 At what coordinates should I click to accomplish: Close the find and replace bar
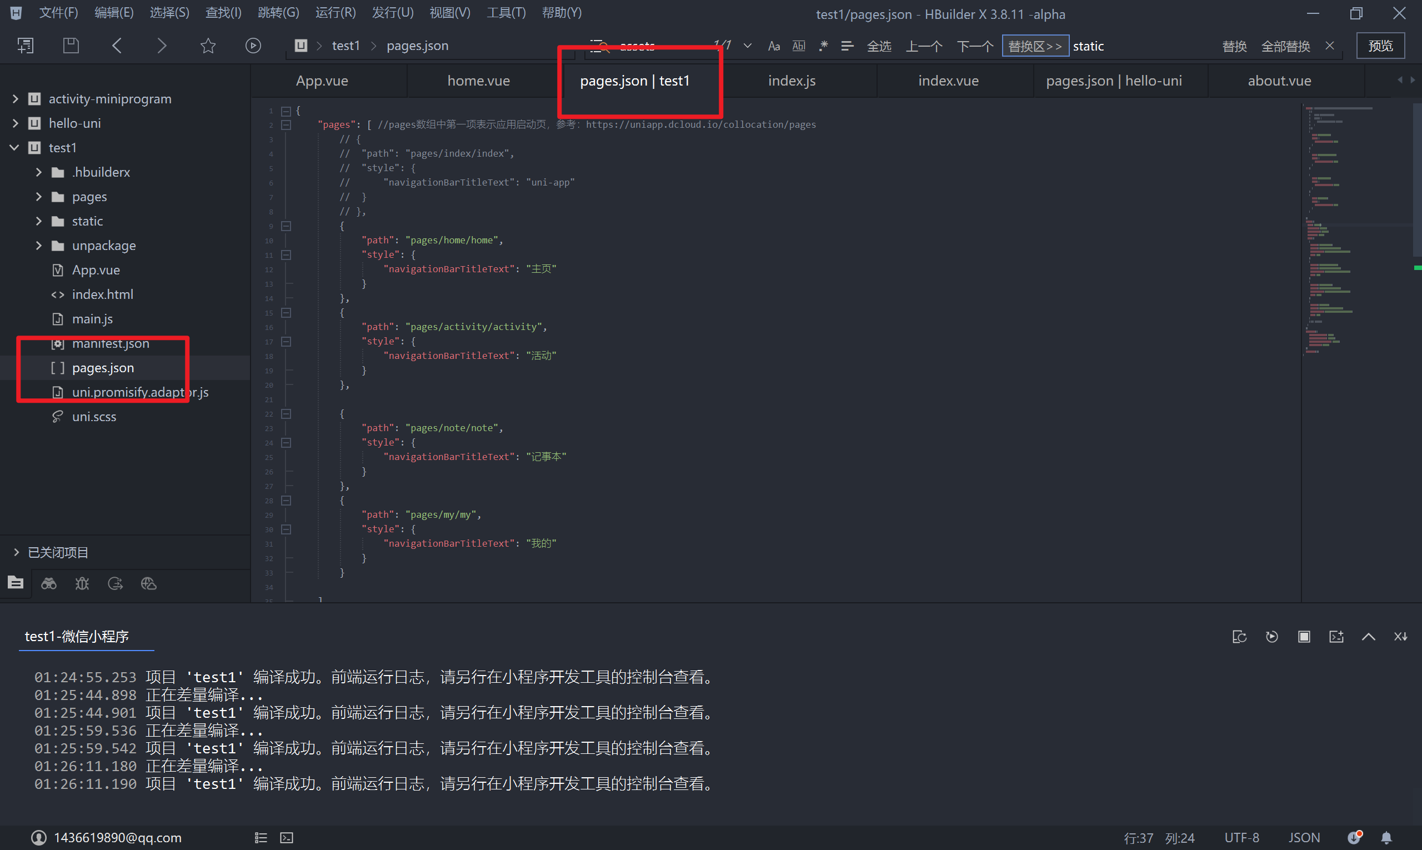(1330, 46)
